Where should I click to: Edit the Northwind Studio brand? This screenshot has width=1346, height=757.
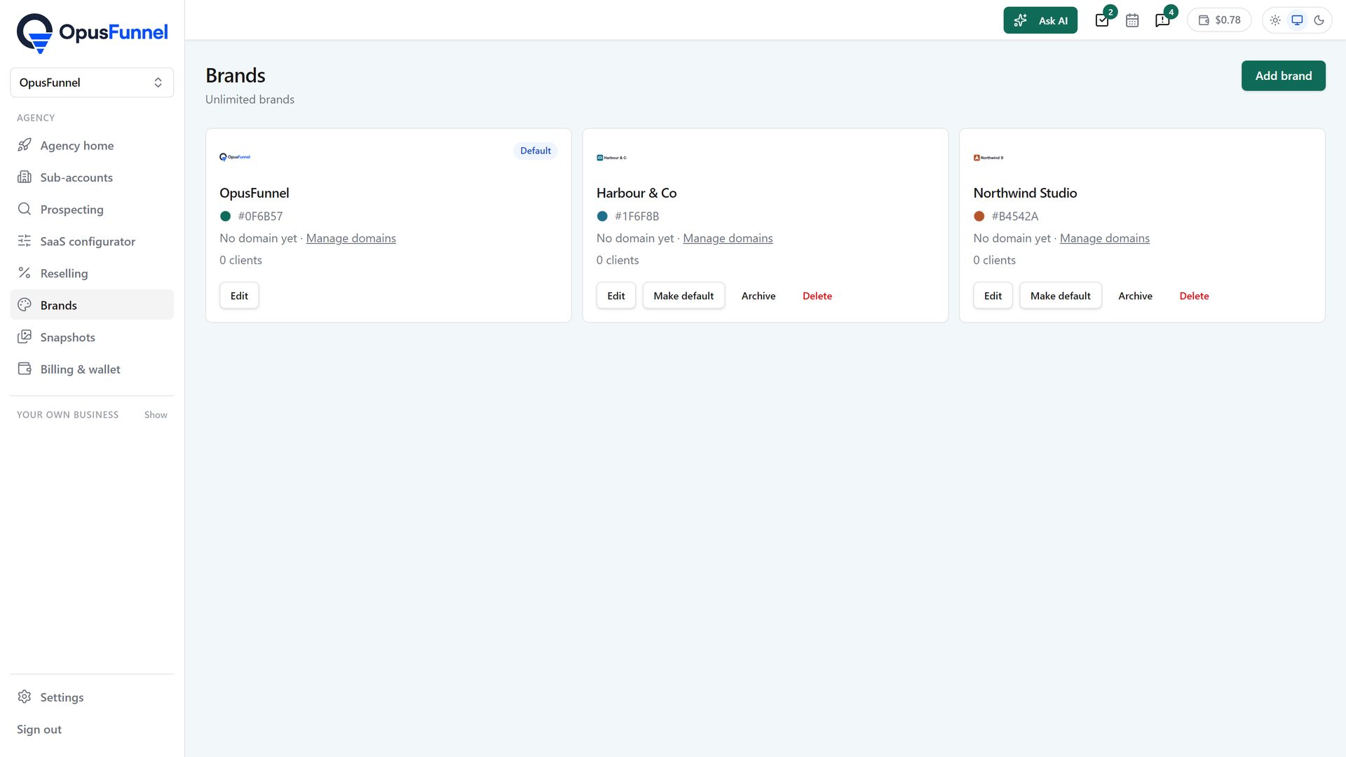[x=993, y=296]
